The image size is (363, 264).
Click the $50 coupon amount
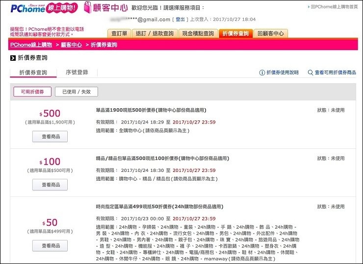(50, 222)
